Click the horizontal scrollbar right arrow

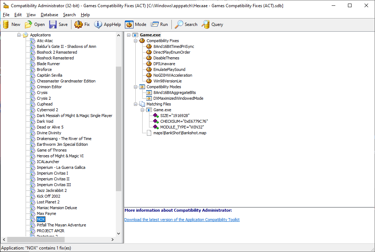(x=113, y=239)
